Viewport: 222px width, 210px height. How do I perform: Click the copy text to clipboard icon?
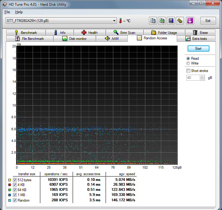153,21
